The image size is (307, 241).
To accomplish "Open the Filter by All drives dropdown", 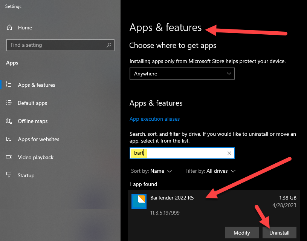I will click(210, 171).
